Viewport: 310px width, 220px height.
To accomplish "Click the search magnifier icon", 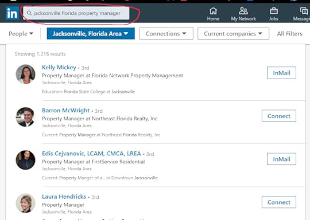I will click(x=29, y=13).
